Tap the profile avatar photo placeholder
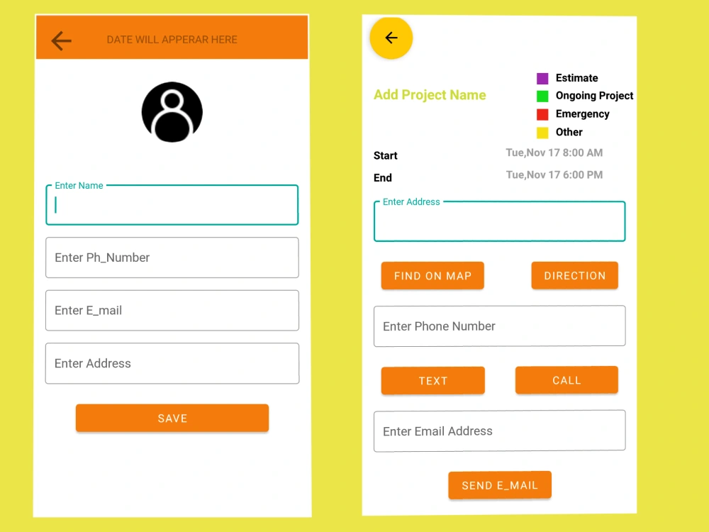Image resolution: width=709 pixels, height=532 pixels. [x=172, y=112]
